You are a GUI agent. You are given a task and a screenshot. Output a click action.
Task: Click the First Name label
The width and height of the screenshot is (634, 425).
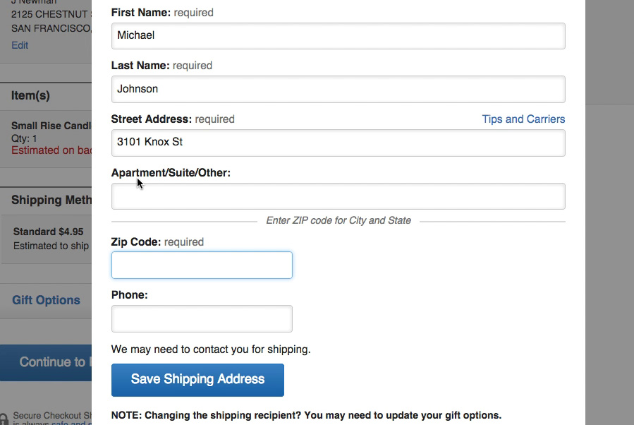click(x=140, y=12)
